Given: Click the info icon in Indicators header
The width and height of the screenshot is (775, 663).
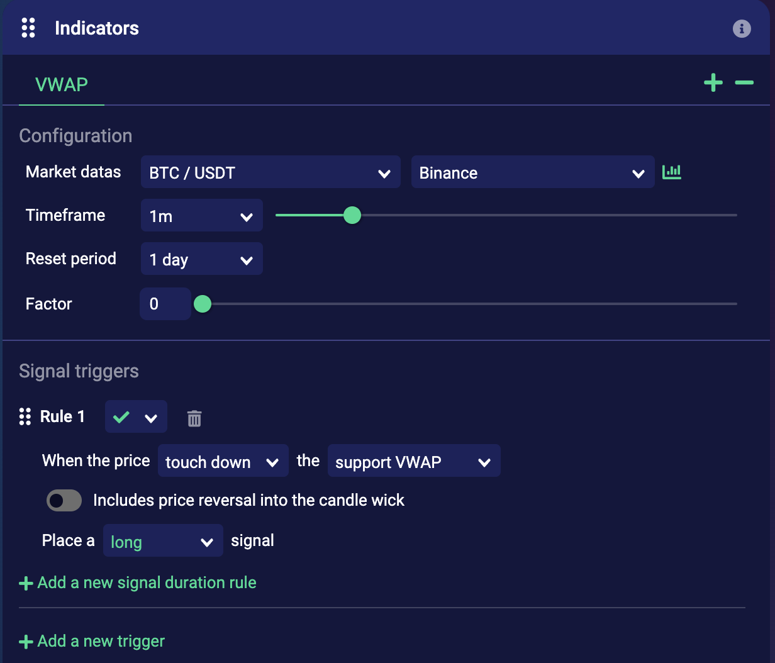Looking at the screenshot, I should point(742,28).
